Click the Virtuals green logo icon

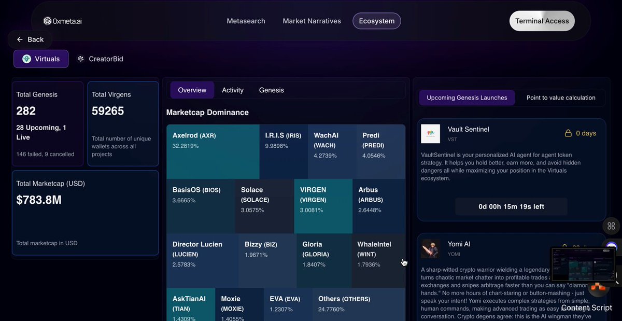[26, 59]
